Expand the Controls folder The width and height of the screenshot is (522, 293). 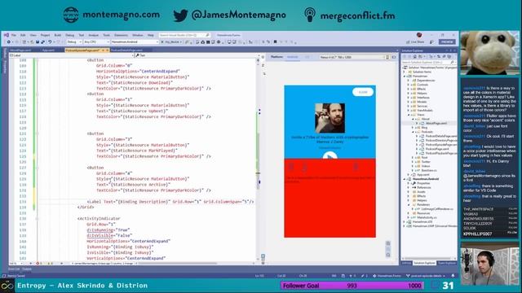(x=409, y=85)
